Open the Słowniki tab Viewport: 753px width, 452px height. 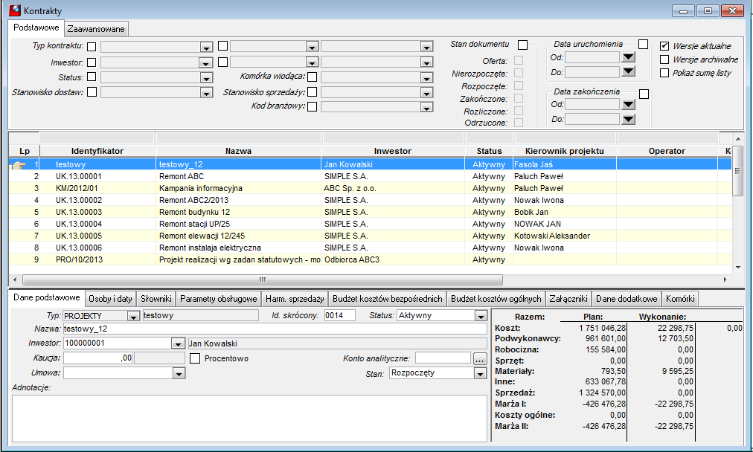click(156, 298)
